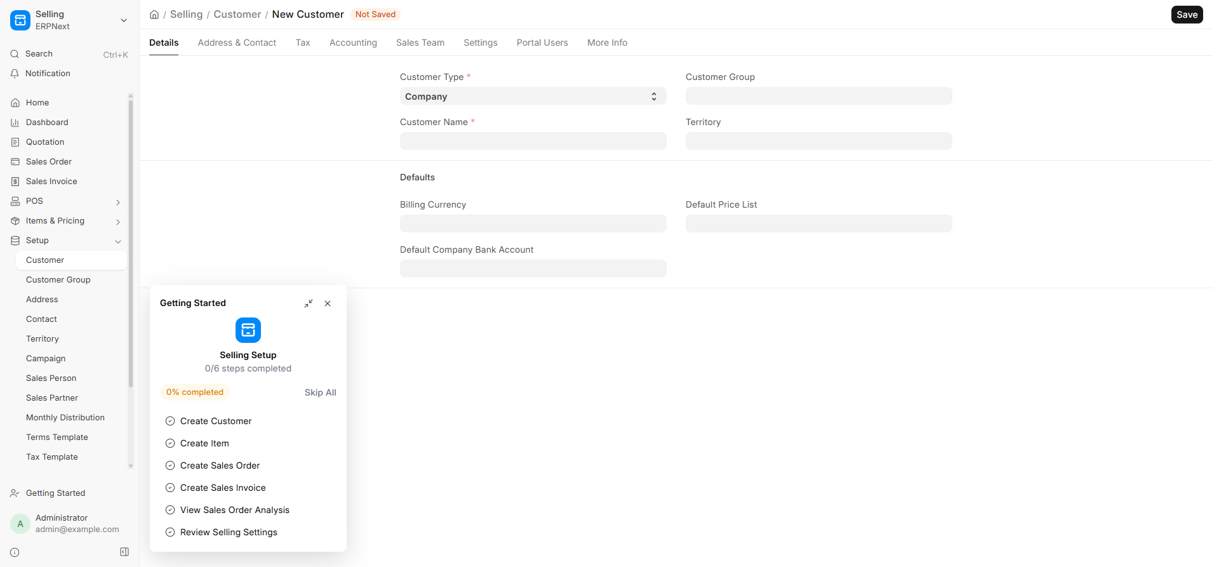Toggle the Create Sales Order step circle

pyautogui.click(x=170, y=465)
